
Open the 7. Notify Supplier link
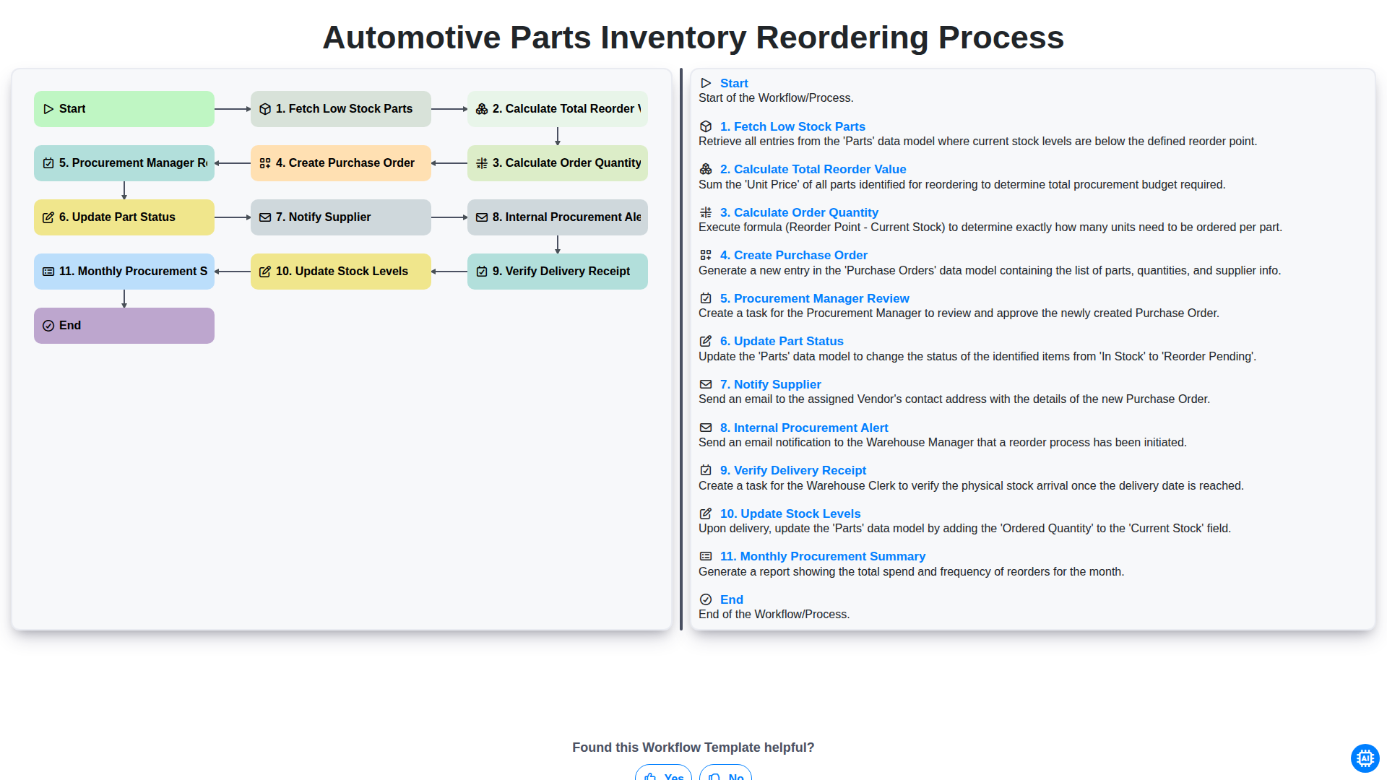[x=771, y=384]
